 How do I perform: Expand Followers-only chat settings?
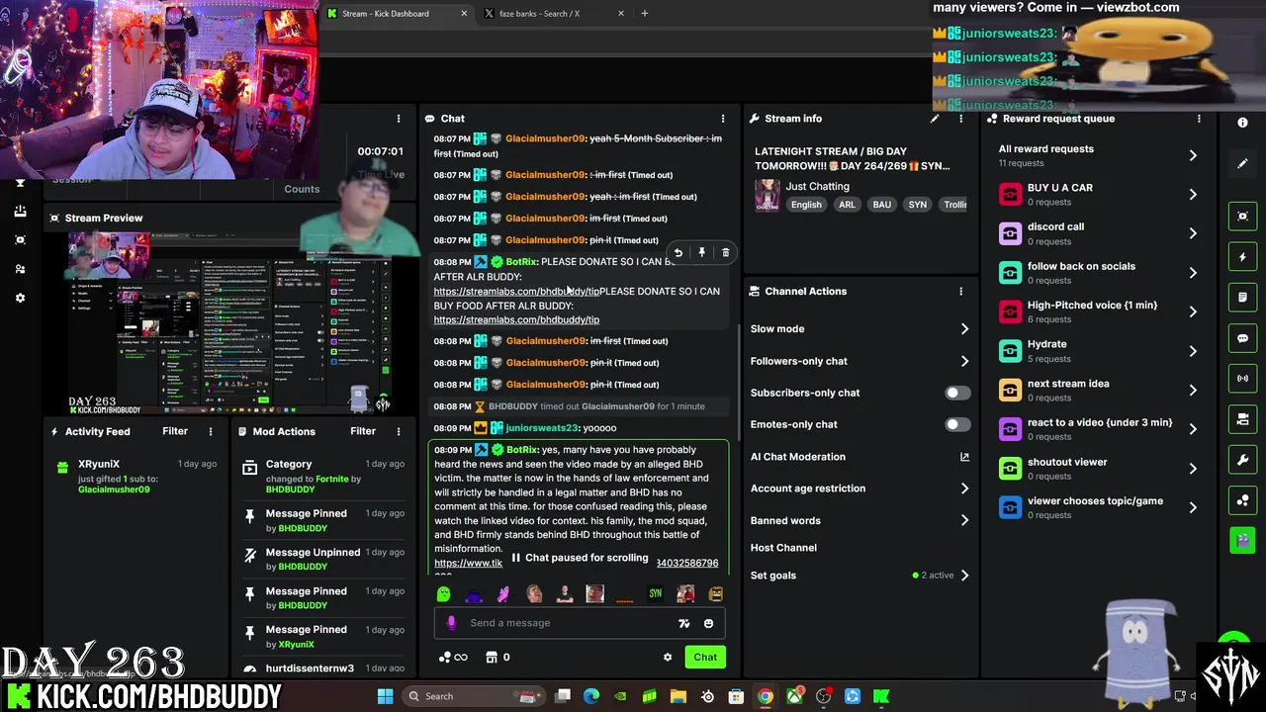(x=859, y=361)
